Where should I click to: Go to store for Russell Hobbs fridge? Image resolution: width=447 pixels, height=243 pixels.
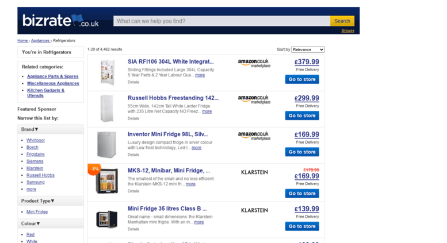point(302,115)
